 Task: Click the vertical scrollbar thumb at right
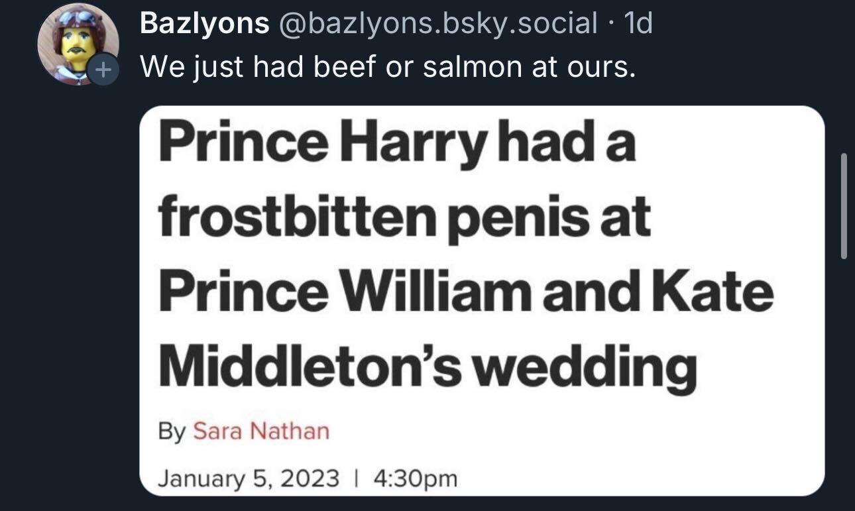tap(844, 205)
